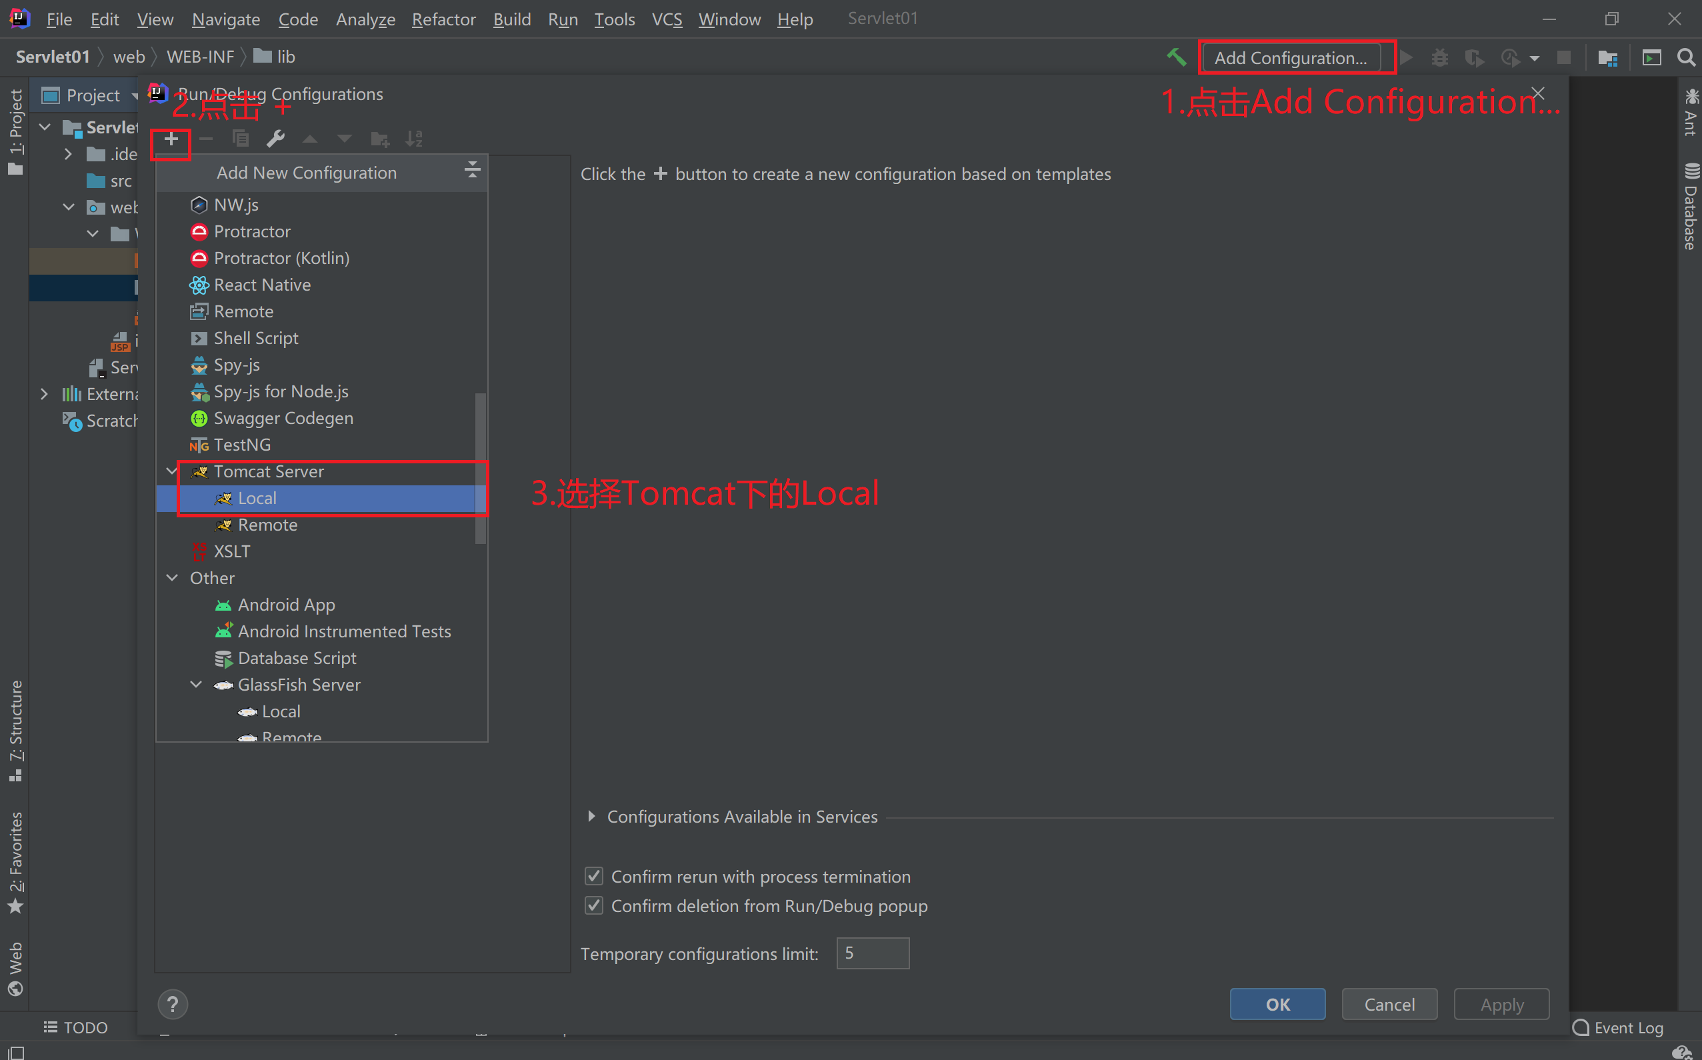This screenshot has height=1060, width=1702.
Task: Click the OK button
Action: (x=1277, y=1004)
